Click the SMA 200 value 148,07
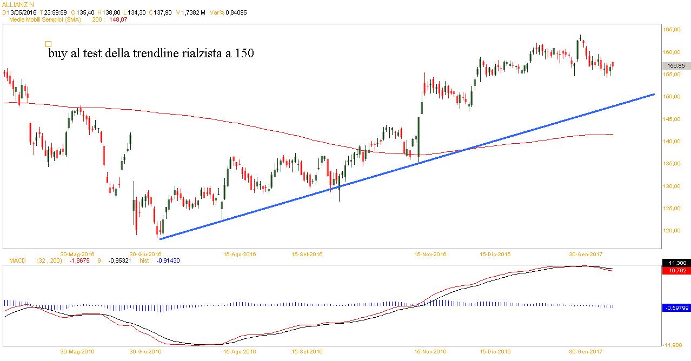The height and width of the screenshot is (361, 691). pos(117,19)
